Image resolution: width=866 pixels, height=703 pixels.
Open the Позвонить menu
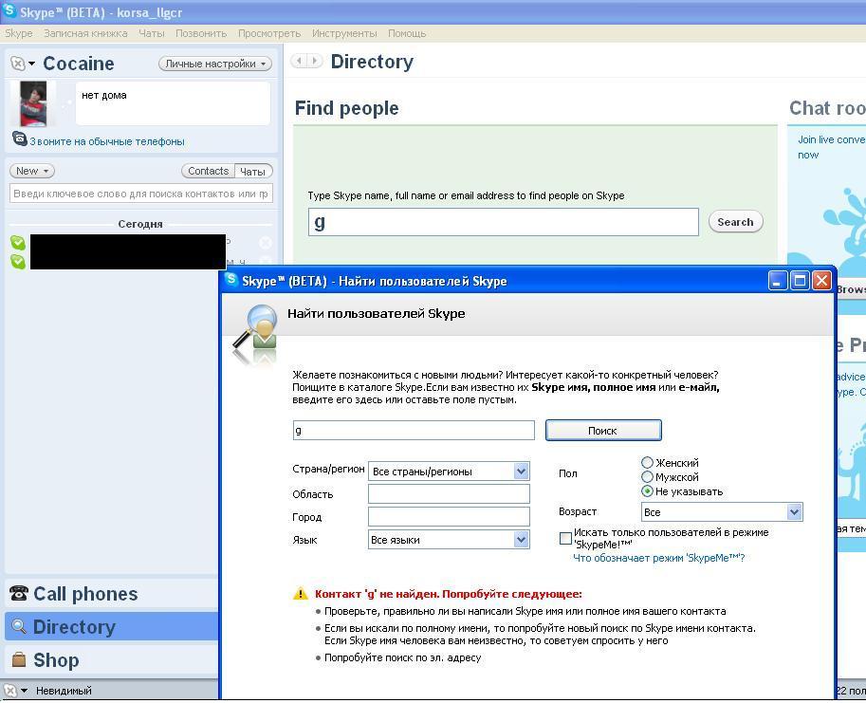click(201, 33)
